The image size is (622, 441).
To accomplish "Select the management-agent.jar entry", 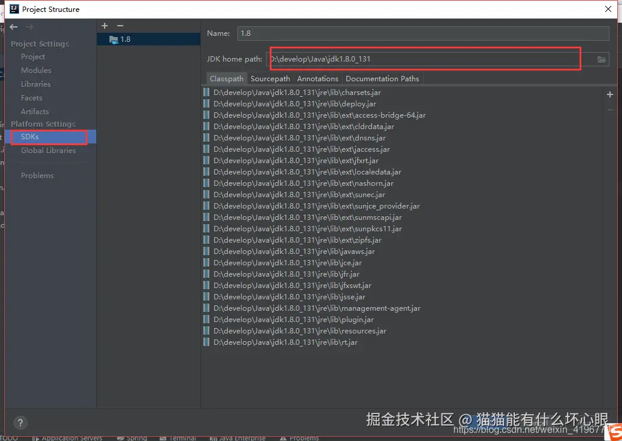I will pyautogui.click(x=317, y=308).
